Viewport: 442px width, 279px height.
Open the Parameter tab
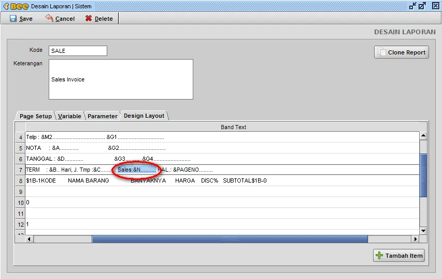click(102, 116)
